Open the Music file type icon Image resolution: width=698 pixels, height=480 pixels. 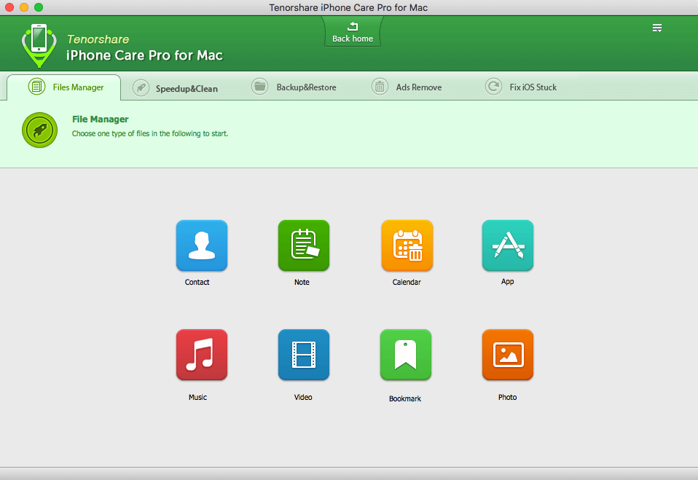[x=202, y=355]
